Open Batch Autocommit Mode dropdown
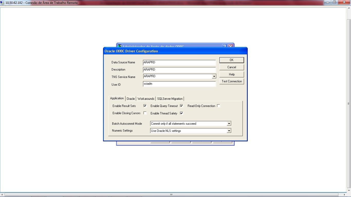This screenshot has width=351, height=197. [x=229, y=124]
